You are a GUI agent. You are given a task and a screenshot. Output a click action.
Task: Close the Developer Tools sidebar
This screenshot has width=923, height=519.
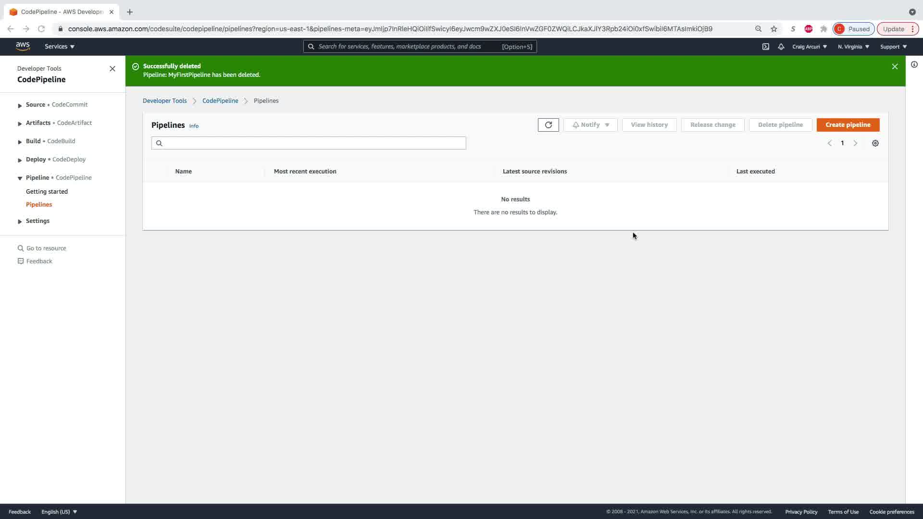tap(112, 69)
